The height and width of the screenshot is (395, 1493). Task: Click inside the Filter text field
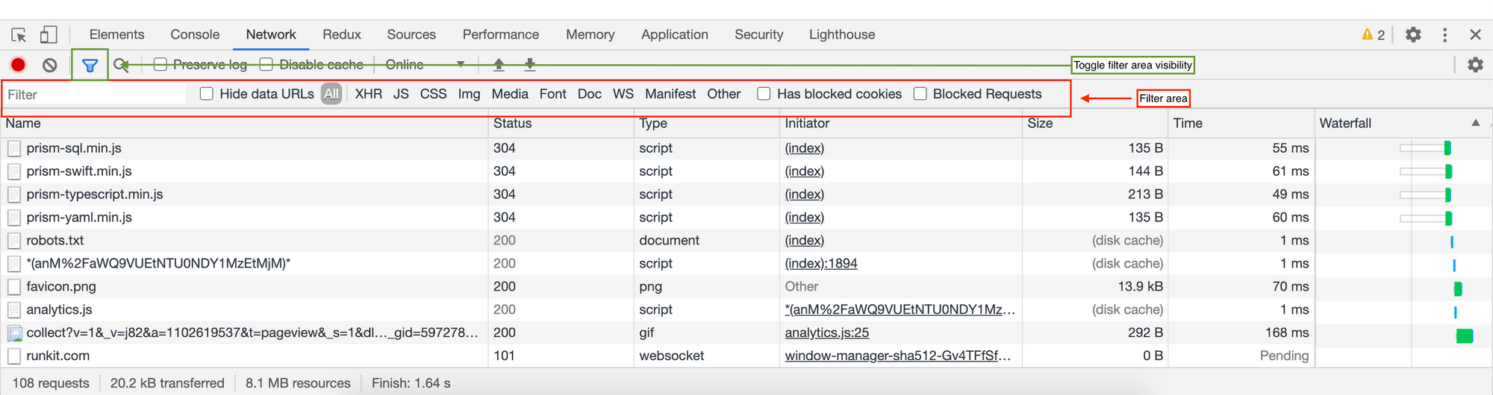click(x=96, y=94)
